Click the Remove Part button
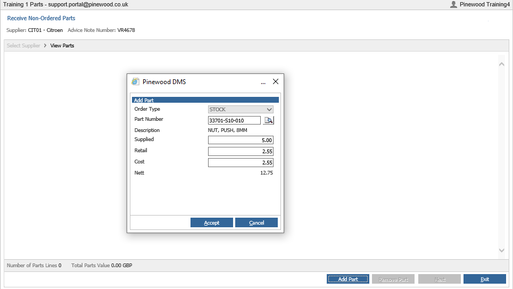This screenshot has width=513, height=289. tap(393, 279)
